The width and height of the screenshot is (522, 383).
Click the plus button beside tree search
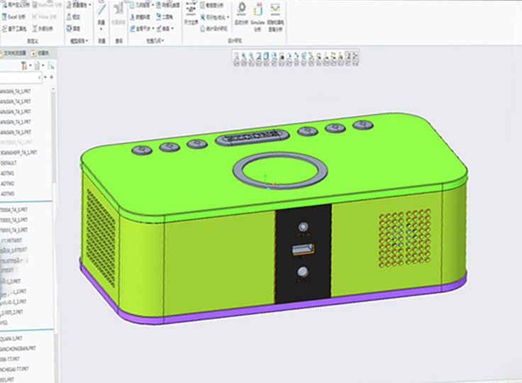click(52, 77)
